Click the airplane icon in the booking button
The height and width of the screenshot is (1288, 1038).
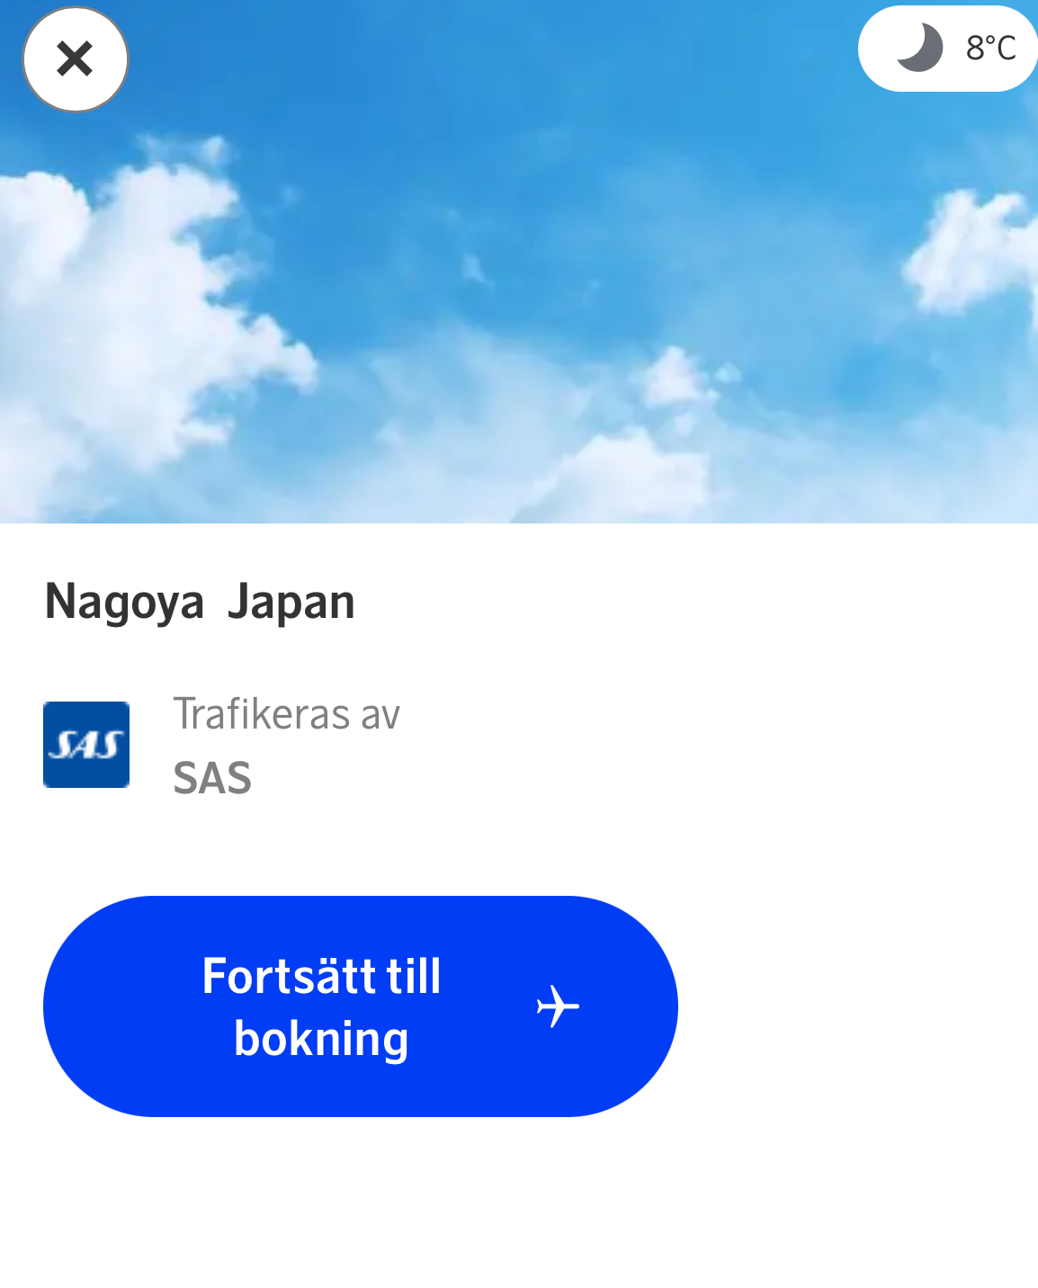(x=558, y=1006)
